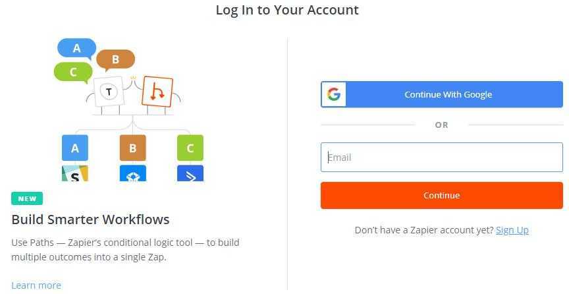Click the Dropbox app icon below B
Image resolution: width=569 pixels, height=294 pixels.
point(133,173)
